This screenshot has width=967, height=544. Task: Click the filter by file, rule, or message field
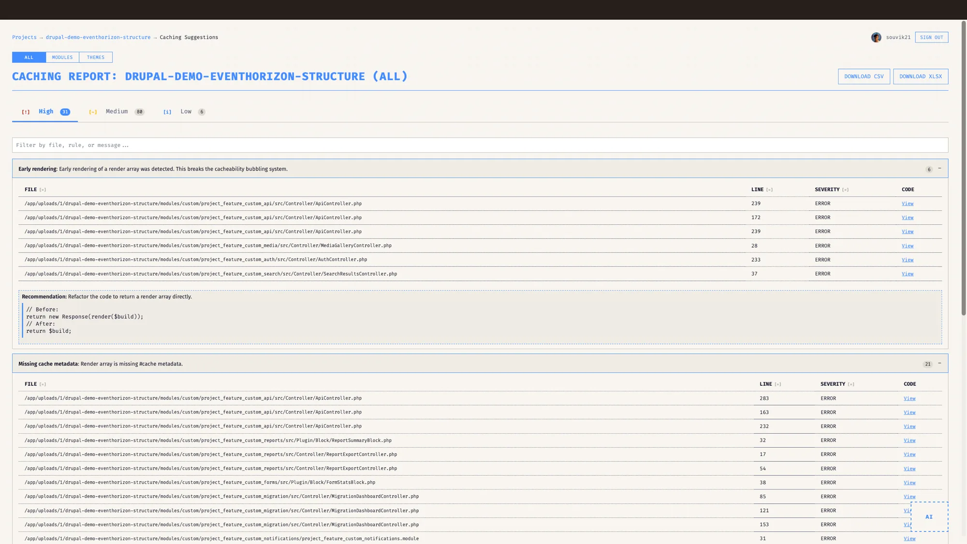click(480, 145)
